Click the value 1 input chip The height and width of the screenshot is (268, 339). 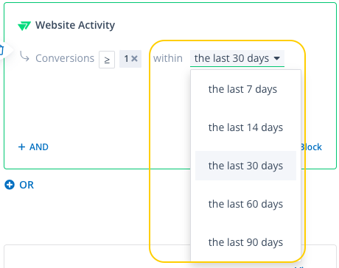[130, 59]
